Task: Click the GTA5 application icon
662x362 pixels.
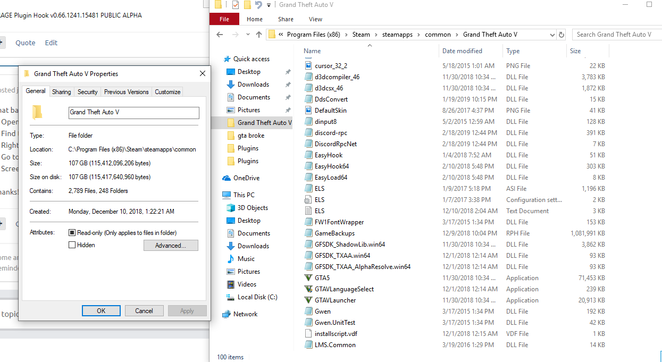Action: (308, 277)
